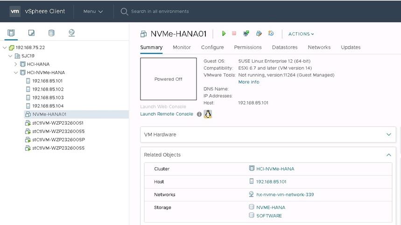Click vCenter icon beside 192.168.75.22
401x225 pixels.
click(x=12, y=48)
